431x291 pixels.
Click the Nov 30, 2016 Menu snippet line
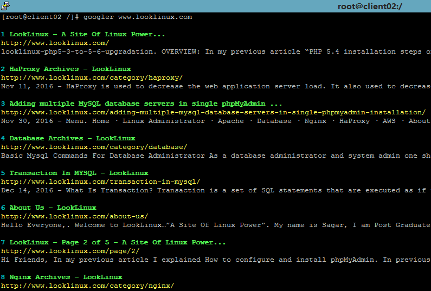[216, 121]
